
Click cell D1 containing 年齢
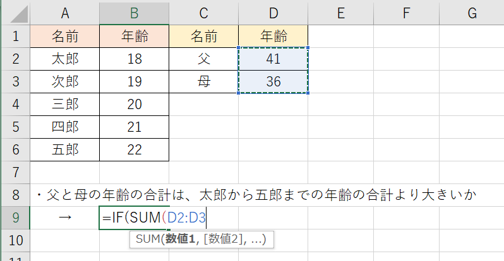273,37
